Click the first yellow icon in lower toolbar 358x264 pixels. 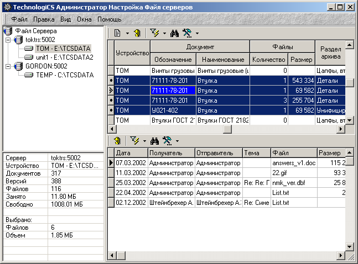[x=117, y=141]
